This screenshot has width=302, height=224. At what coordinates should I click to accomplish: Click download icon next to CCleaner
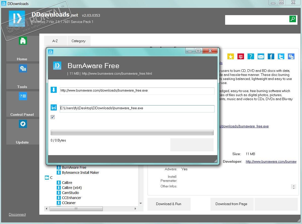[59, 203]
